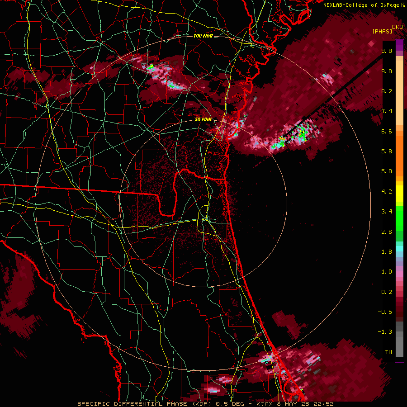Screen dimensions: 407x407
Task: Click the KJAX radar site identifier in the caption
Action: tap(265, 404)
